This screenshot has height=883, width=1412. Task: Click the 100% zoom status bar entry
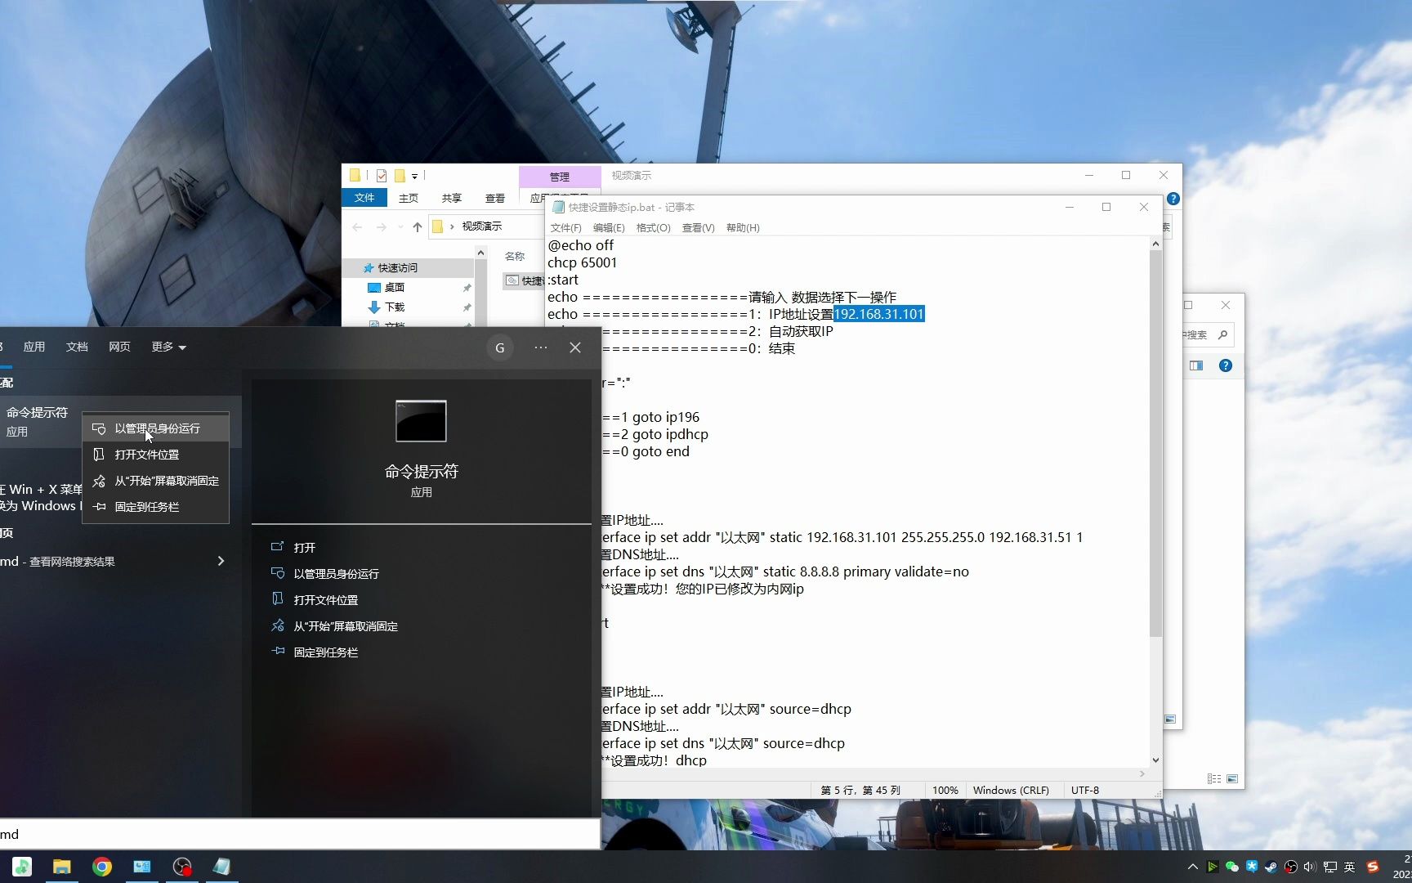pyautogui.click(x=945, y=790)
